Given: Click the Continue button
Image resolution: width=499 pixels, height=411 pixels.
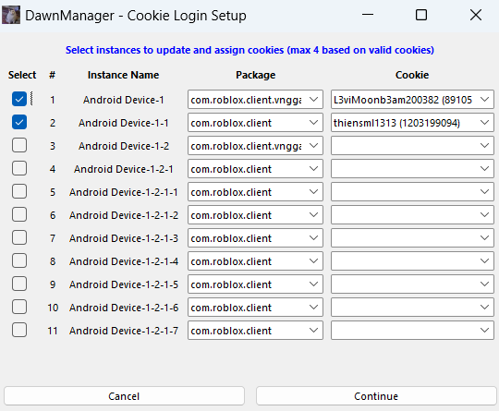Looking at the screenshot, I should (x=376, y=396).
